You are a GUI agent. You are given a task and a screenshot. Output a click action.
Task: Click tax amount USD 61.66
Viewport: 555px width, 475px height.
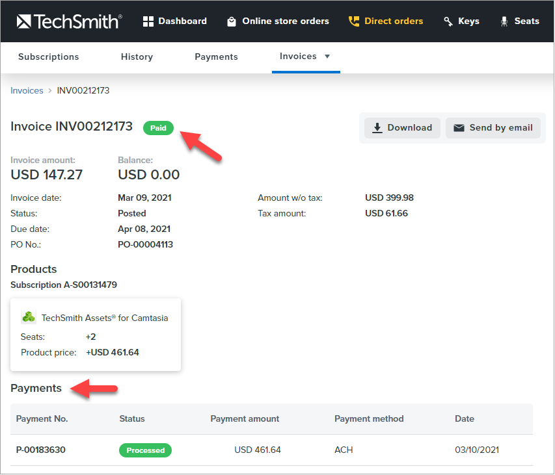tap(386, 214)
